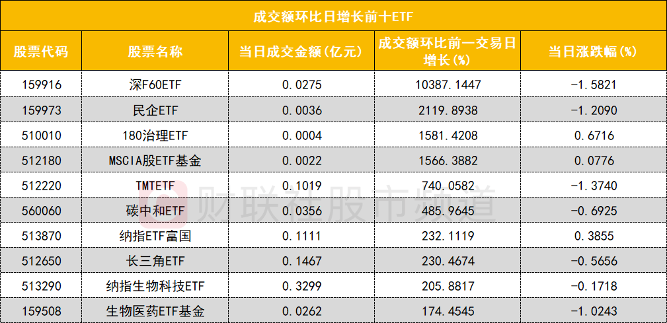
Task: Click the '民企ETF' name cell
Action: [155, 110]
